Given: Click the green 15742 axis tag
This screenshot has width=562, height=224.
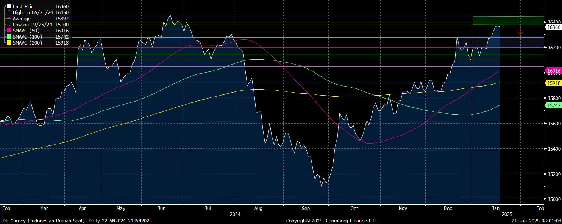Looking at the screenshot, I should tap(553, 106).
